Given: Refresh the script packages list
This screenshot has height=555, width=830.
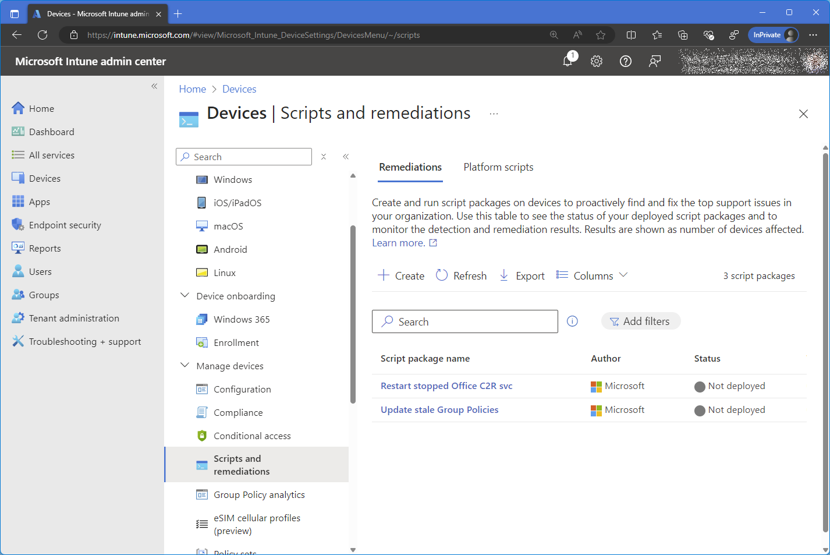Looking at the screenshot, I should 461,275.
